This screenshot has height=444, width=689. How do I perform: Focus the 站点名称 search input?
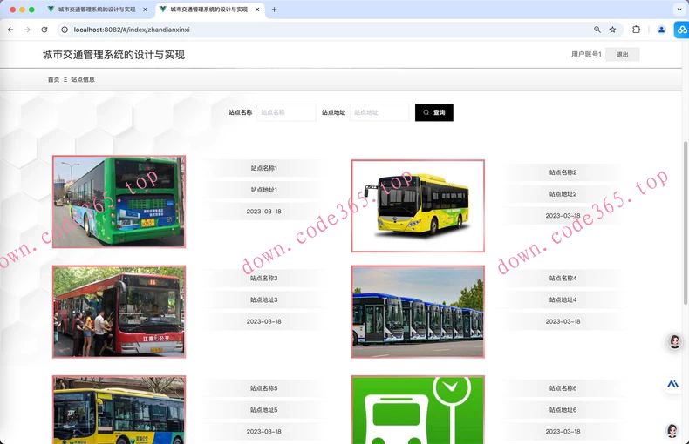click(x=286, y=112)
